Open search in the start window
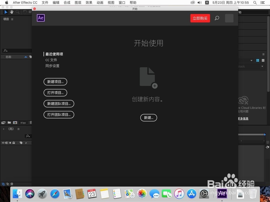 point(217,18)
